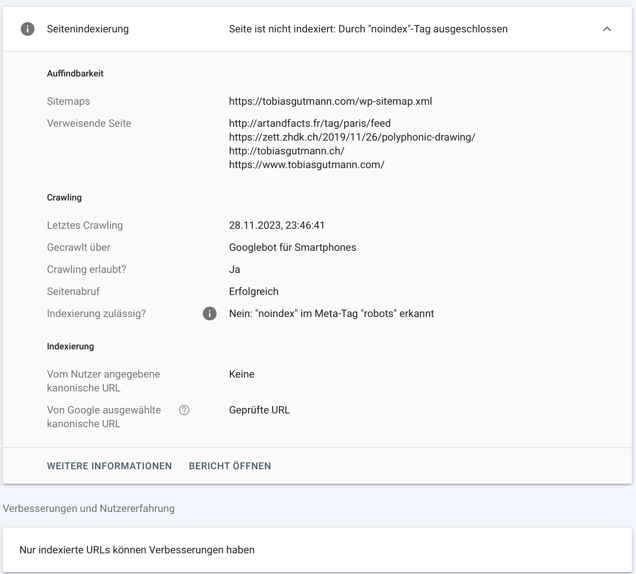Click the Nur indexierte URLs notice text
636x574 pixels.
137,550
